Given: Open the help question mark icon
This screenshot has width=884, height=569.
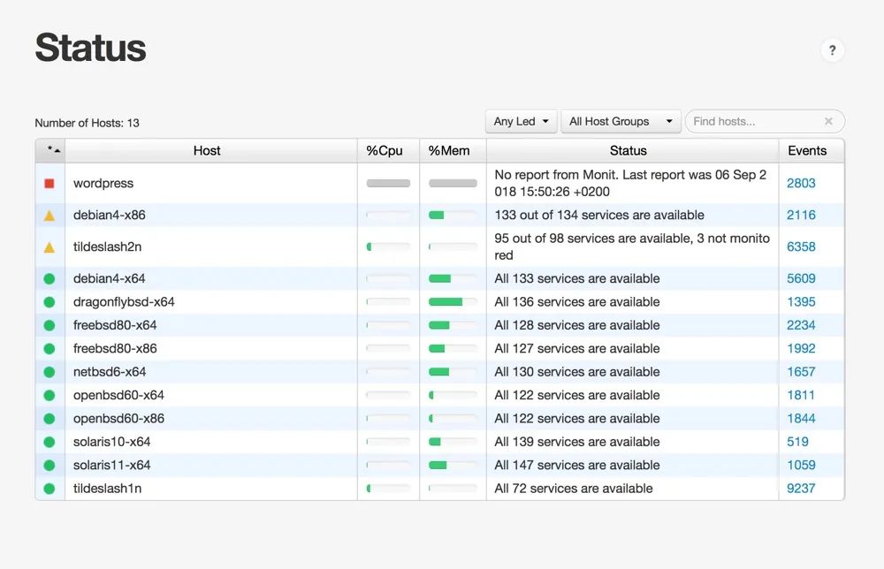Looking at the screenshot, I should pos(832,50).
